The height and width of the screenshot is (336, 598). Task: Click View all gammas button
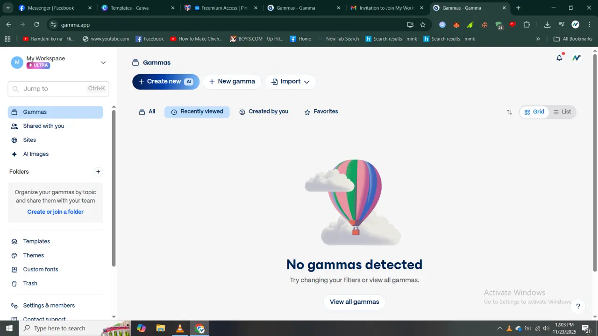click(x=354, y=302)
